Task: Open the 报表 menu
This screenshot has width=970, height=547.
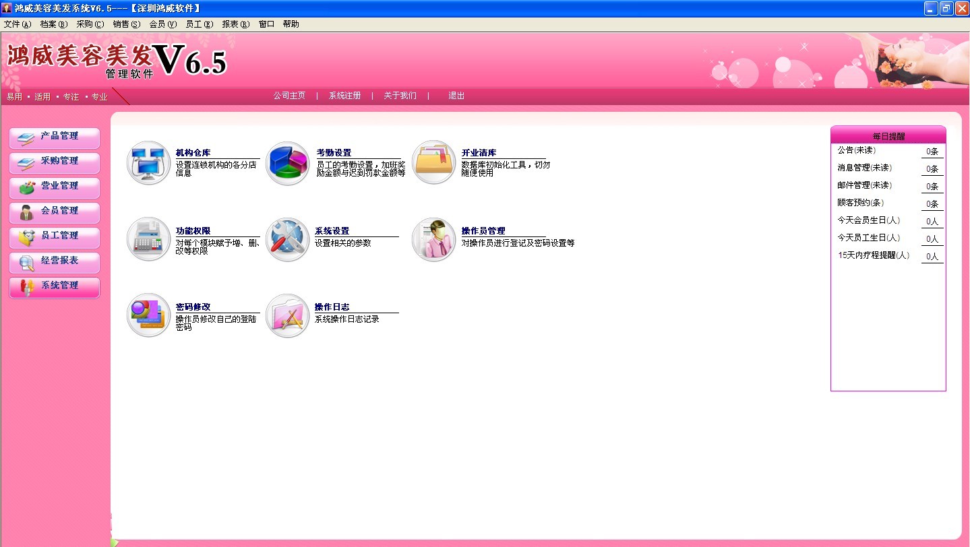Action: pyautogui.click(x=235, y=24)
